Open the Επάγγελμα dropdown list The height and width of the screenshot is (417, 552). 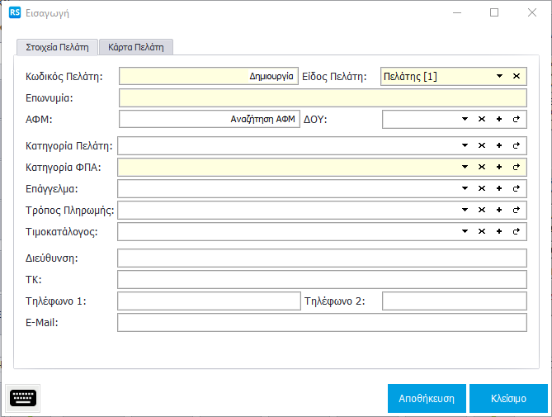(465, 189)
